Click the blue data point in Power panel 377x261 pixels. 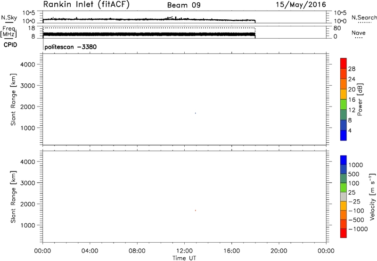click(x=195, y=113)
